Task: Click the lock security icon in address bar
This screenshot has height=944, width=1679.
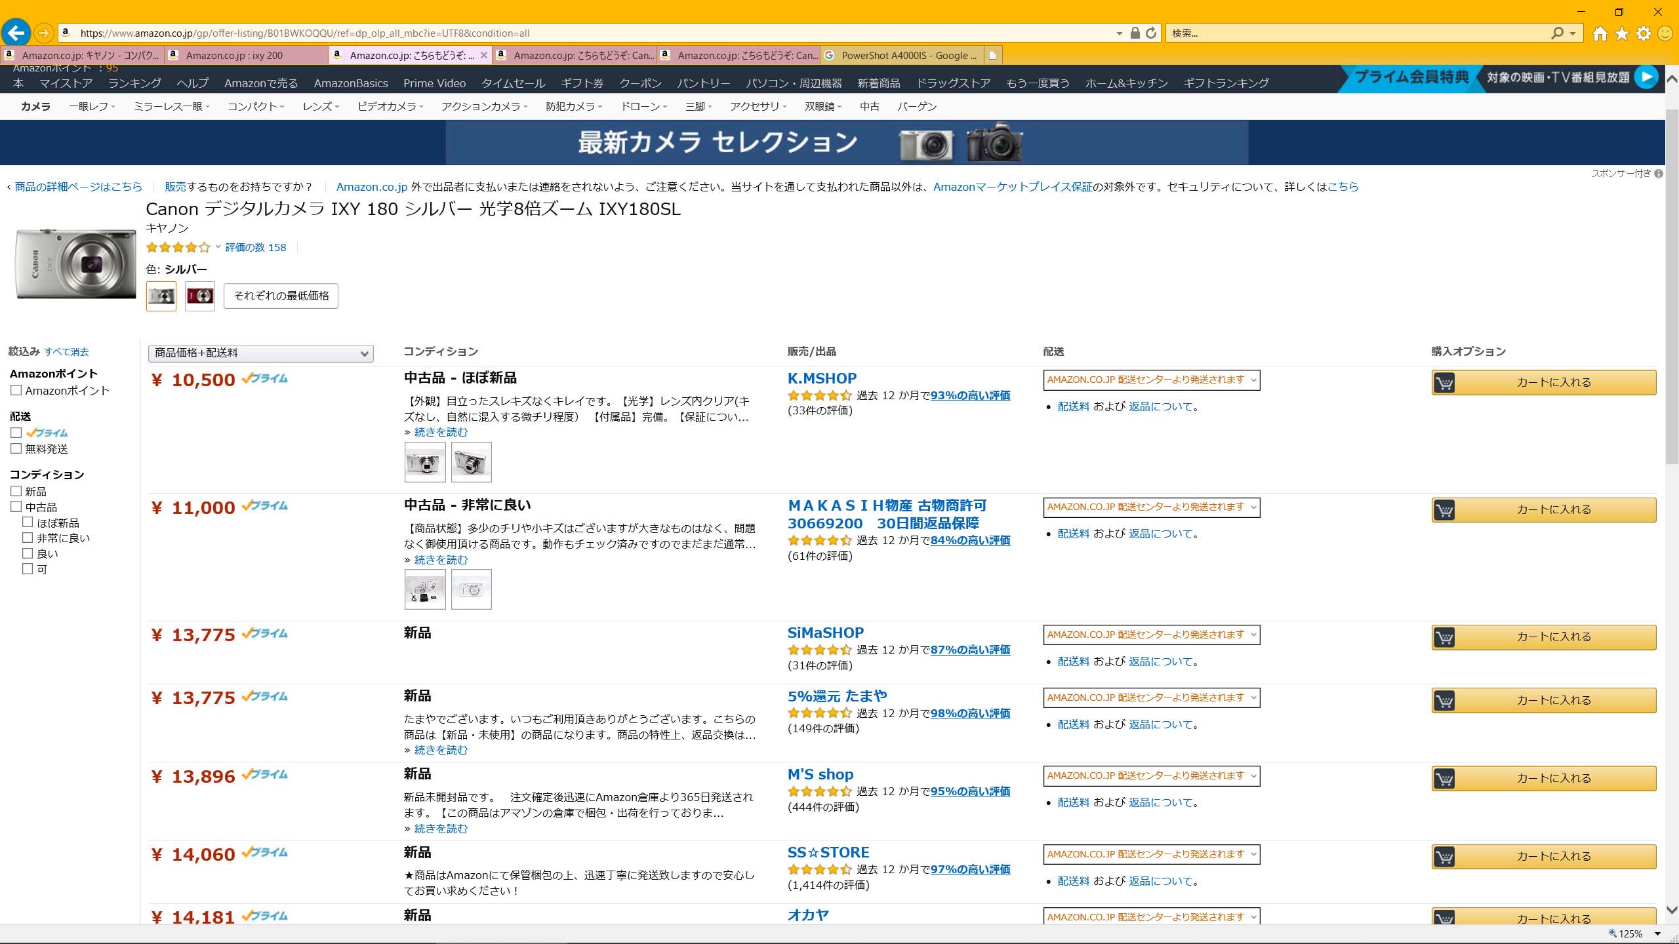Action: tap(1135, 33)
